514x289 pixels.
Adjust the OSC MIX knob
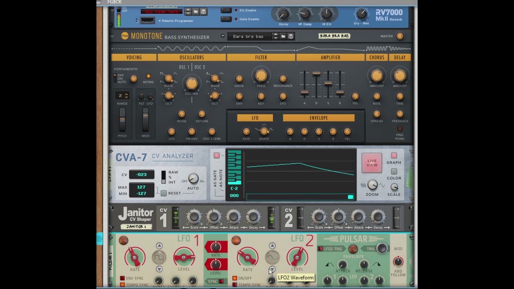(x=192, y=83)
